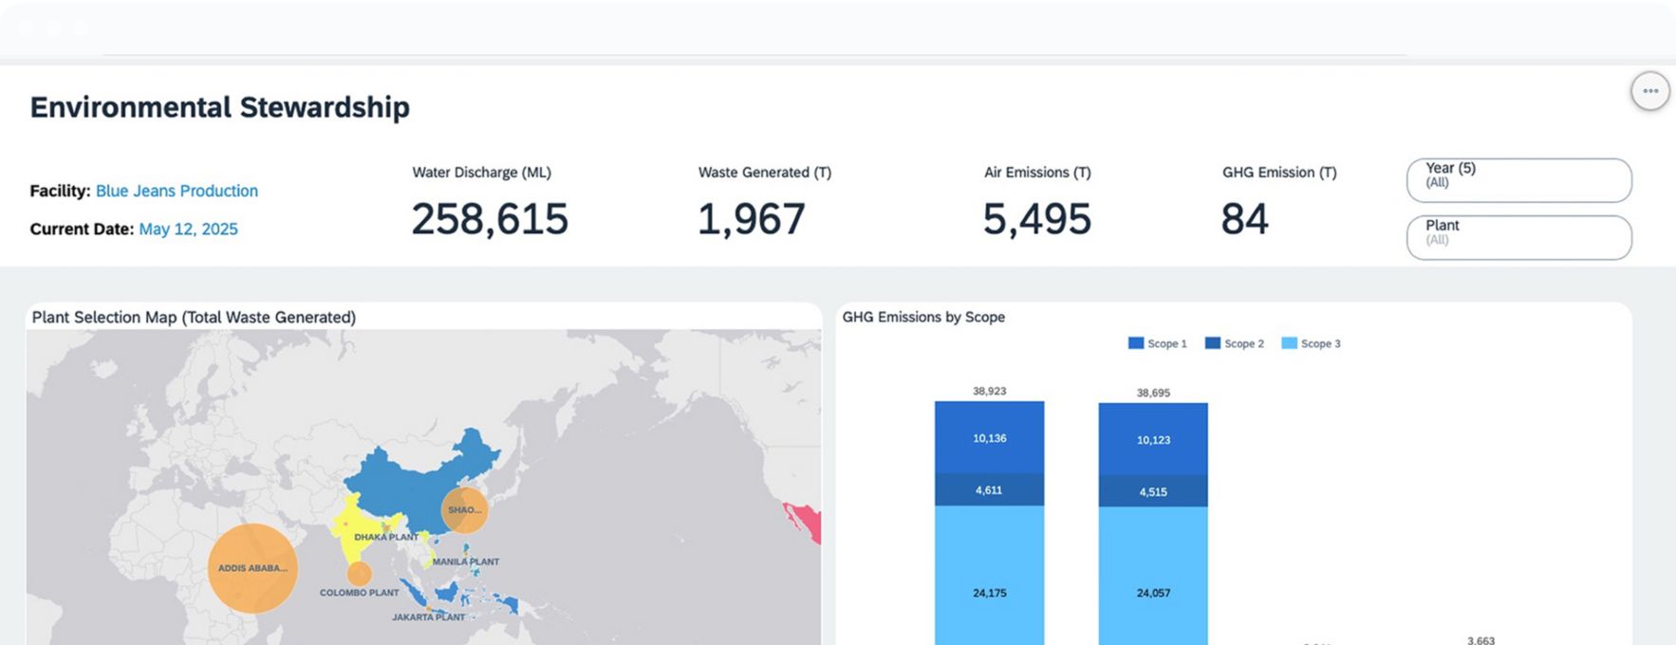Open the three-dot more options menu
Screen dimensions: 1676x645
pyautogui.click(x=1649, y=92)
